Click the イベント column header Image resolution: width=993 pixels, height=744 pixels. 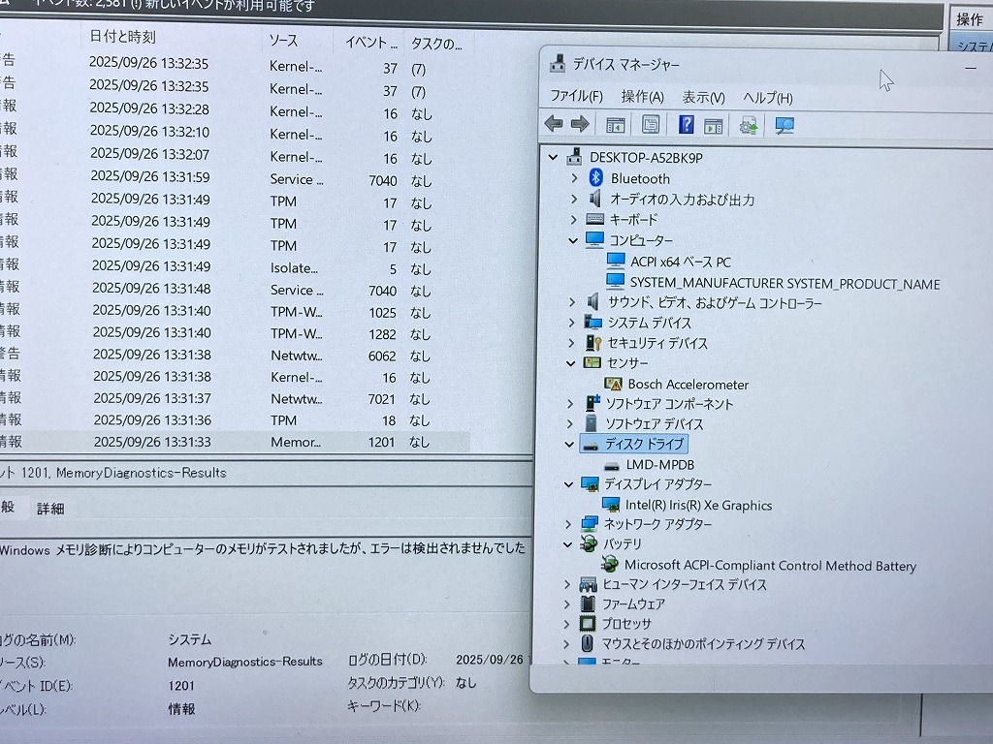tap(371, 43)
